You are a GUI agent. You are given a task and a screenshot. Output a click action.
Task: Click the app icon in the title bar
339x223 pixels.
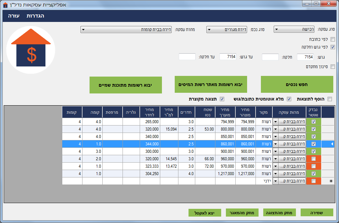[5, 4]
